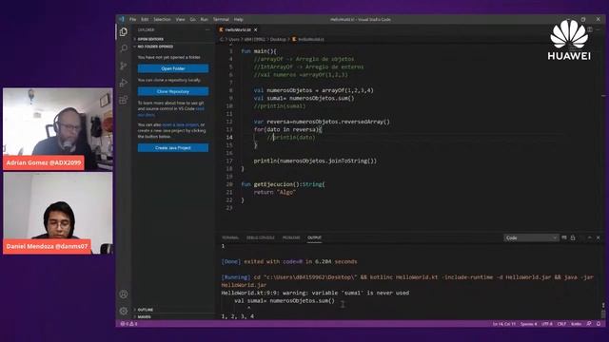Close the bottom panel

599,237
